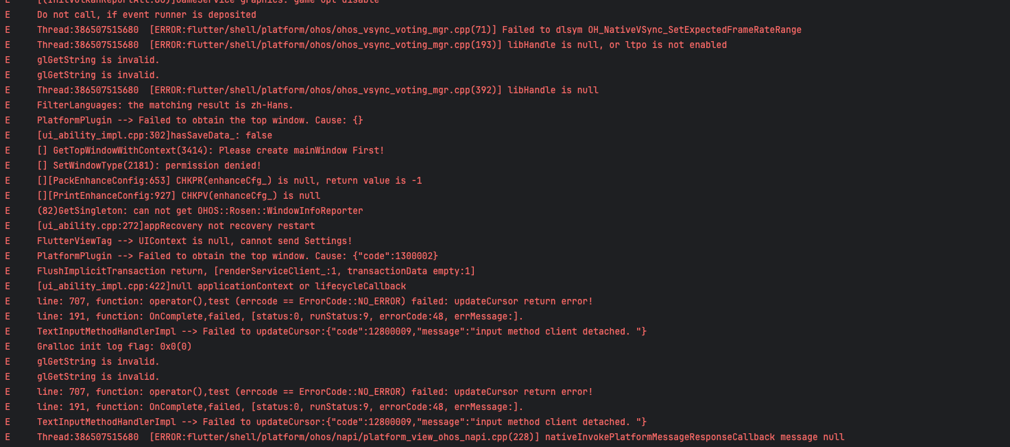Click the WindowInfoReporter GetSingleton error line
The width and height of the screenshot is (1010, 447).
[200, 211]
